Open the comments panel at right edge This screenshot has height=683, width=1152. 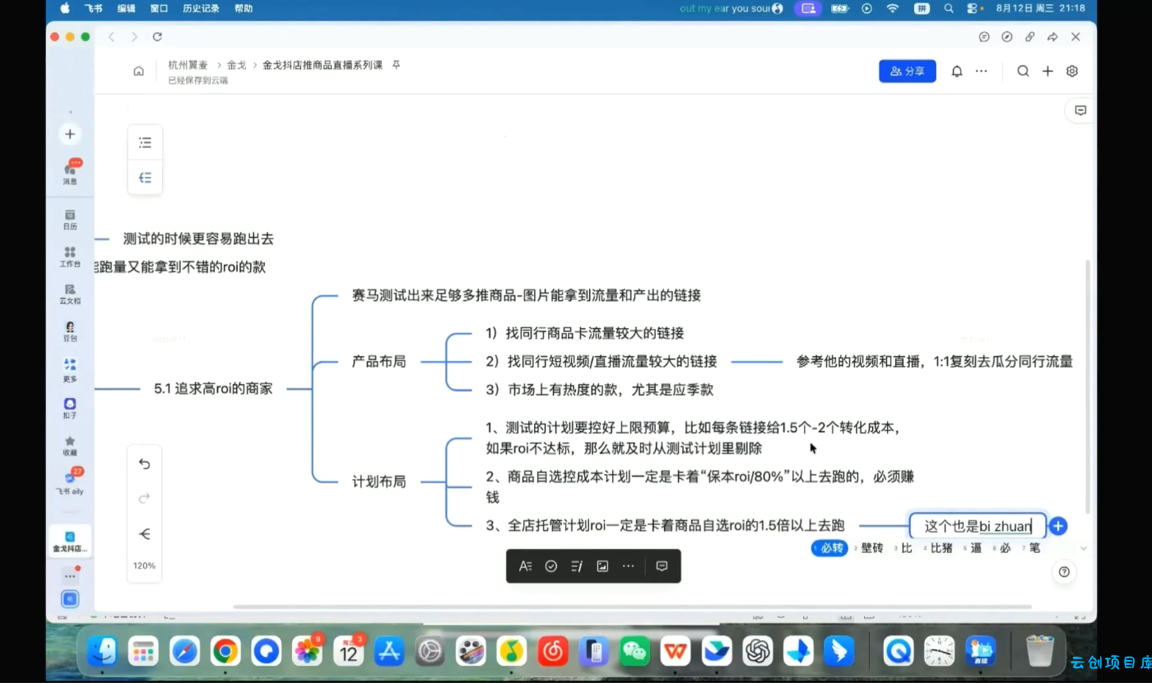[1080, 110]
